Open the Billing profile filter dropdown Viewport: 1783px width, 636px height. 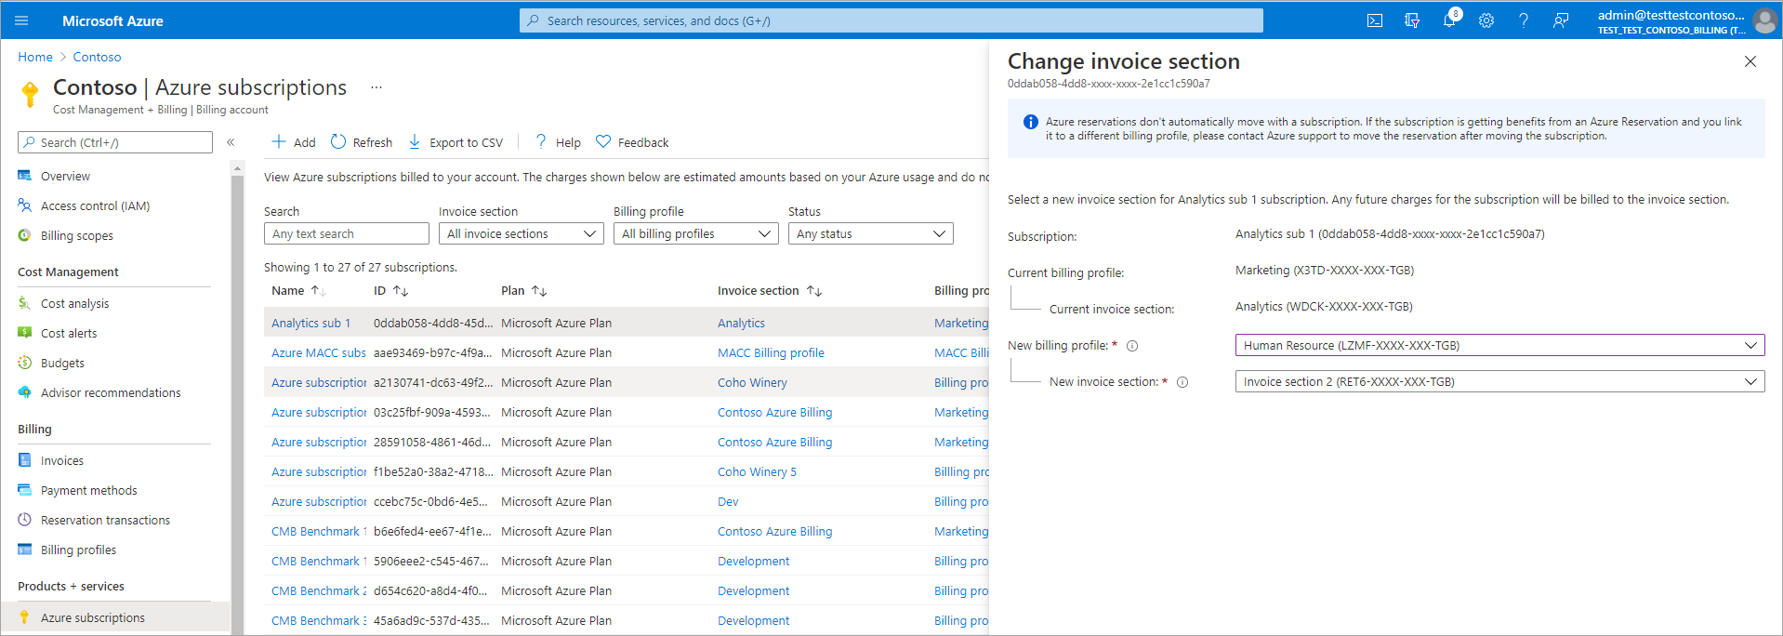(x=695, y=233)
